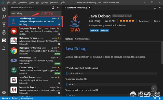The height and width of the screenshot is (100, 163).
Task: Open the Repository link
Action: [144, 21]
